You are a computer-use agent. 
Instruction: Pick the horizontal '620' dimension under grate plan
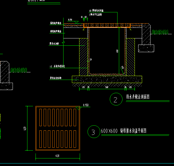(x=57, y=156)
